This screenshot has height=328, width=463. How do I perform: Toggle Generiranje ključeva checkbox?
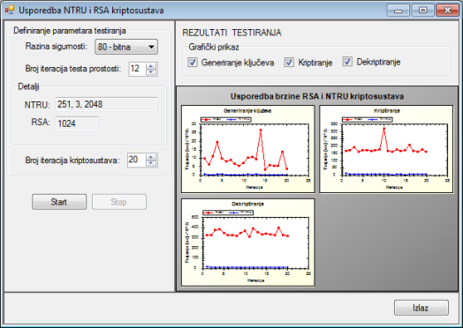pos(193,63)
